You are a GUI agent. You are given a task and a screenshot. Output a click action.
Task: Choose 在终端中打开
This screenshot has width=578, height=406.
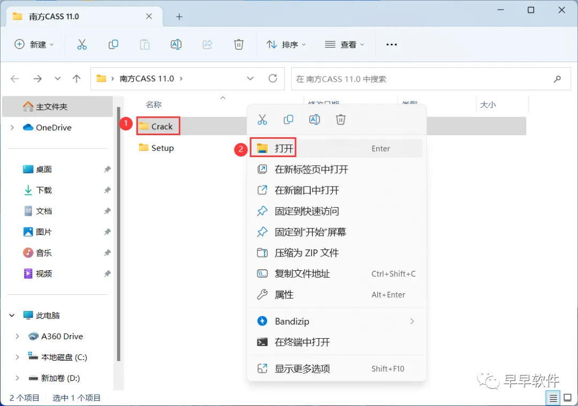pos(336,342)
